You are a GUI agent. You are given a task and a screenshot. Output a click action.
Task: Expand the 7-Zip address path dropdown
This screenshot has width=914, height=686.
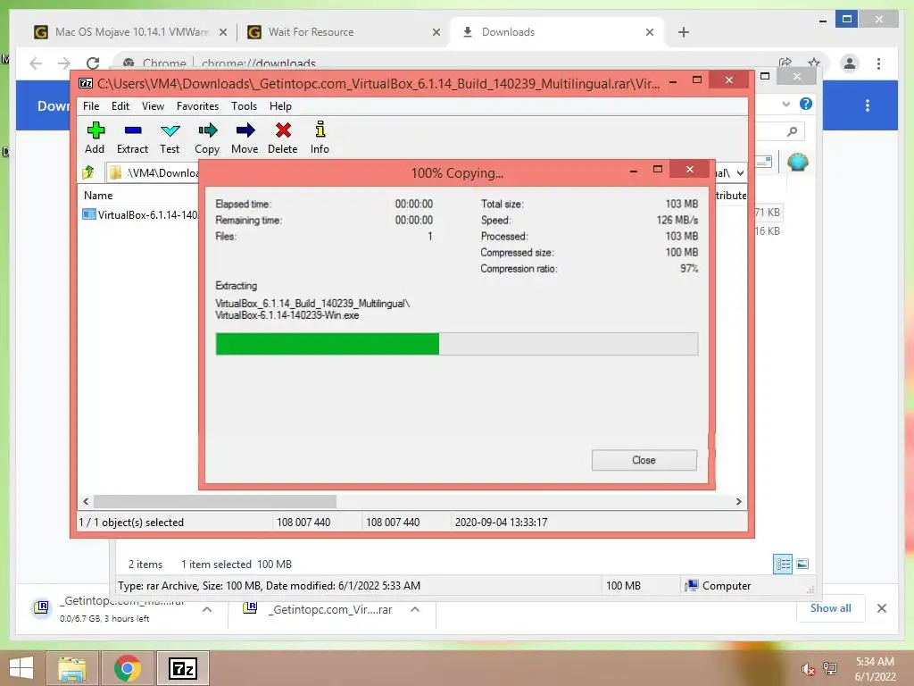tap(740, 173)
